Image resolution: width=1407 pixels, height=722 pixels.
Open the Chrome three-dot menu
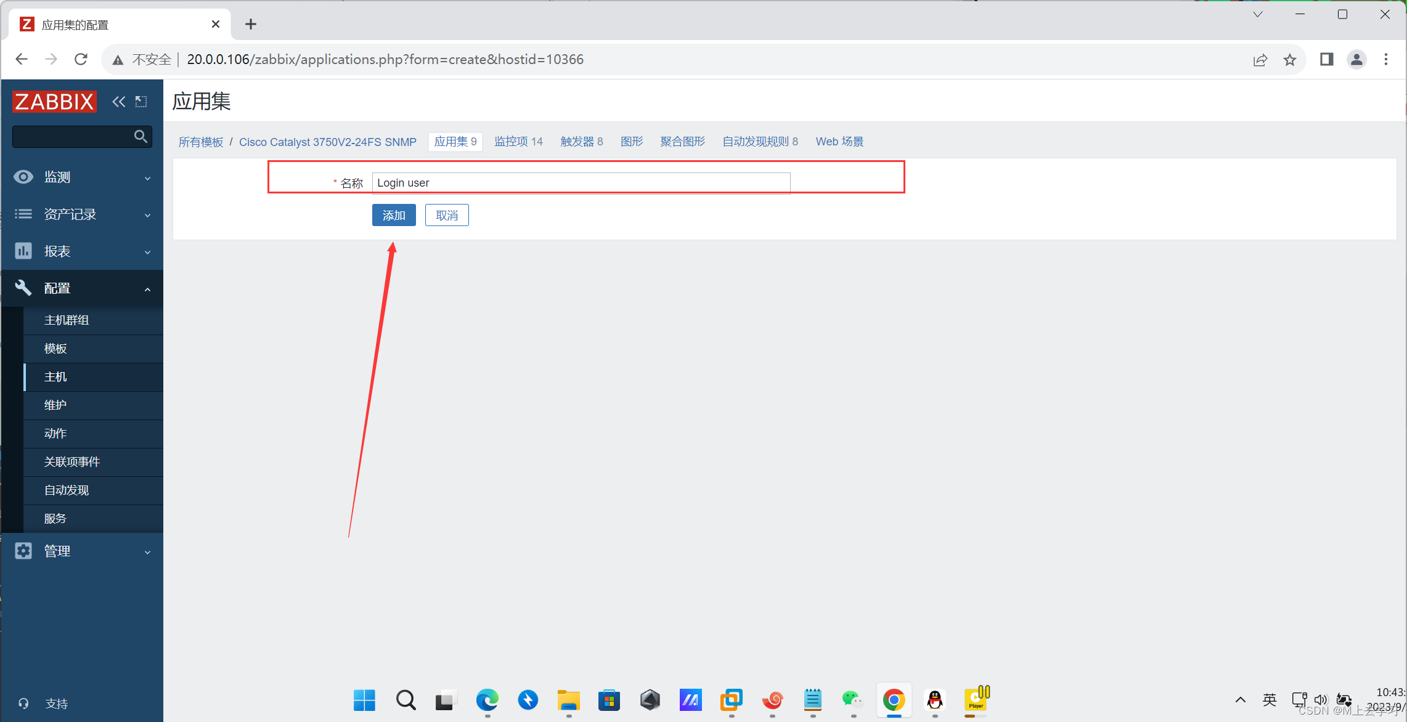(x=1386, y=59)
